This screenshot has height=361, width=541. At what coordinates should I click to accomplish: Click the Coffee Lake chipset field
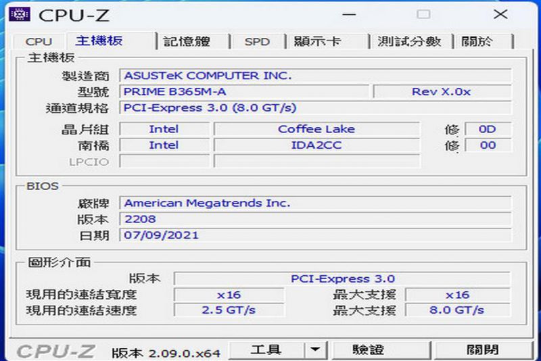coord(316,129)
